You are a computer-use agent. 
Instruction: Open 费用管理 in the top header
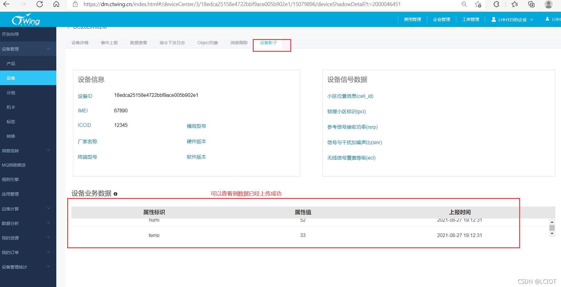(x=412, y=19)
